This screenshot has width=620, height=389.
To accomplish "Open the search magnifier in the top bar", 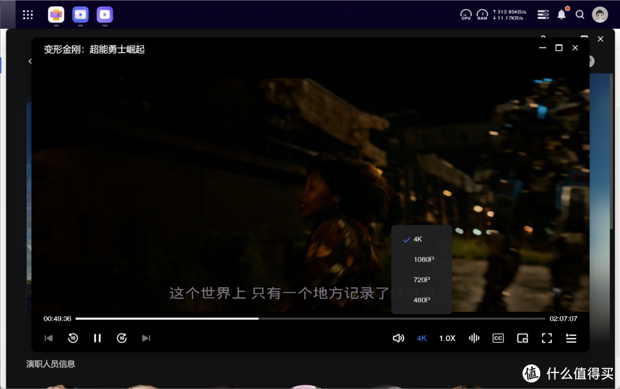I will click(x=580, y=14).
